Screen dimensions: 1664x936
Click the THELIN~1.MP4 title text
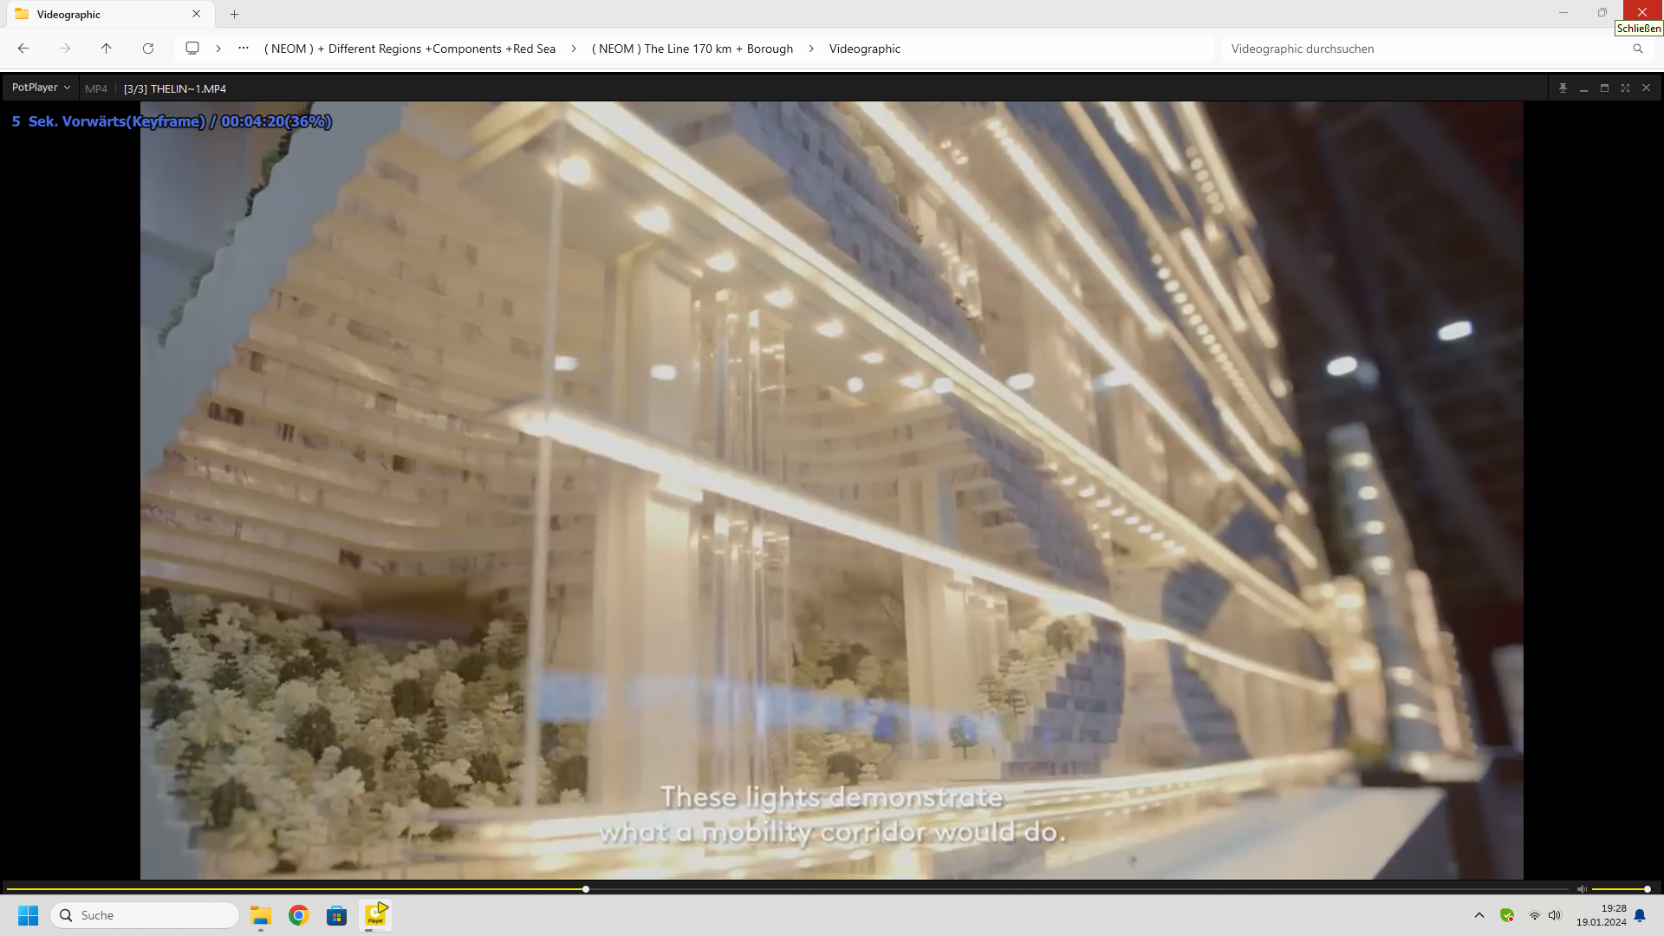(x=174, y=88)
